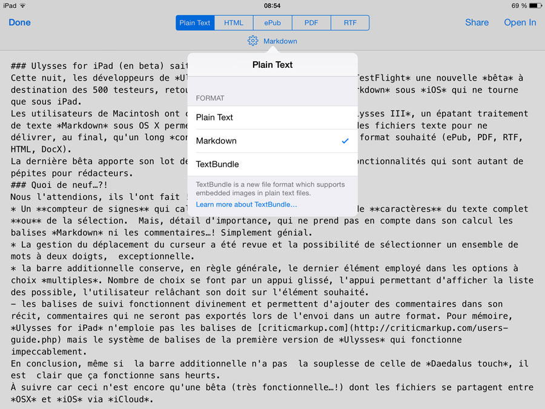Click the blue checkmark next to Markdown
545x409 pixels.
click(345, 141)
